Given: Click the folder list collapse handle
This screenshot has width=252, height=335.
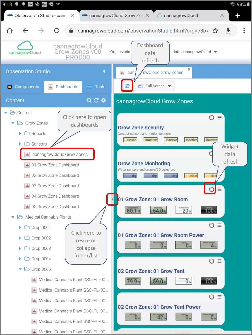Looking at the screenshot, I should pyautogui.click(x=112, y=199).
